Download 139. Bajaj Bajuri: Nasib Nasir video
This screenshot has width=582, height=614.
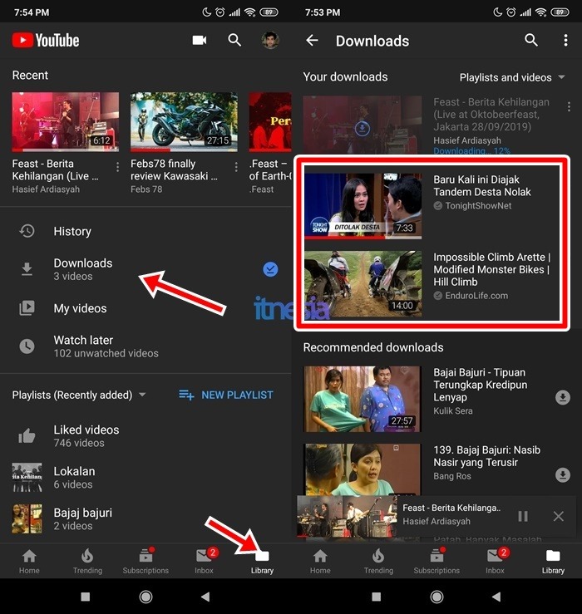click(562, 474)
